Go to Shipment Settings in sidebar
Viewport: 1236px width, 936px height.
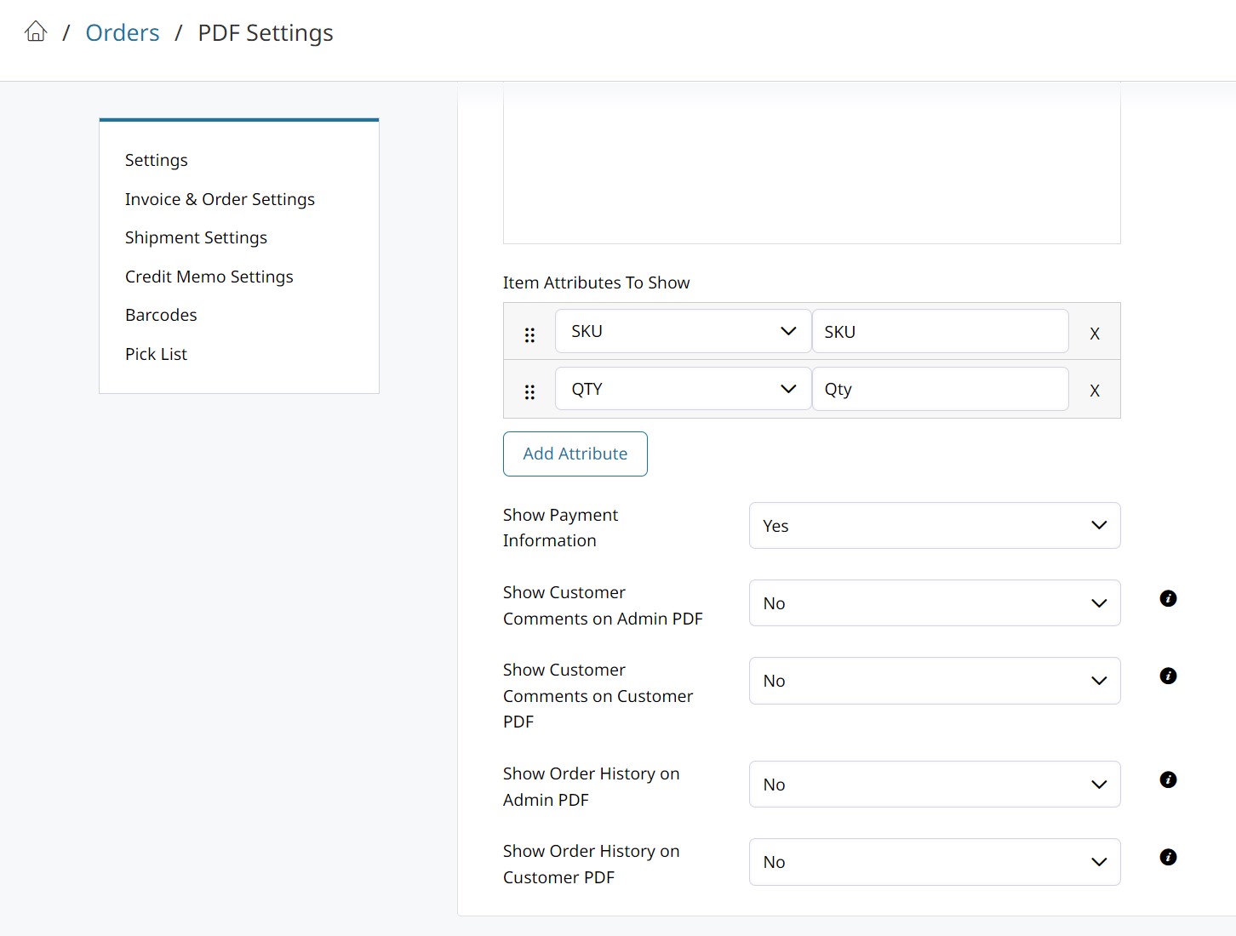click(x=196, y=237)
